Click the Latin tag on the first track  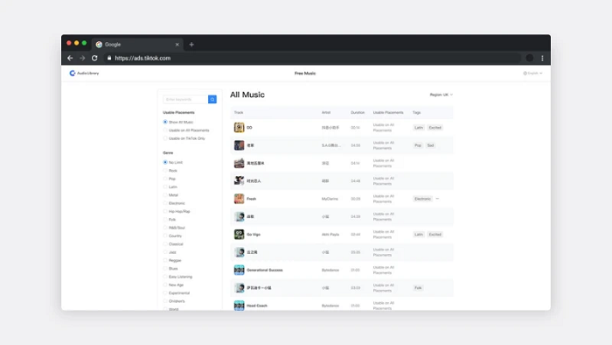pyautogui.click(x=419, y=128)
